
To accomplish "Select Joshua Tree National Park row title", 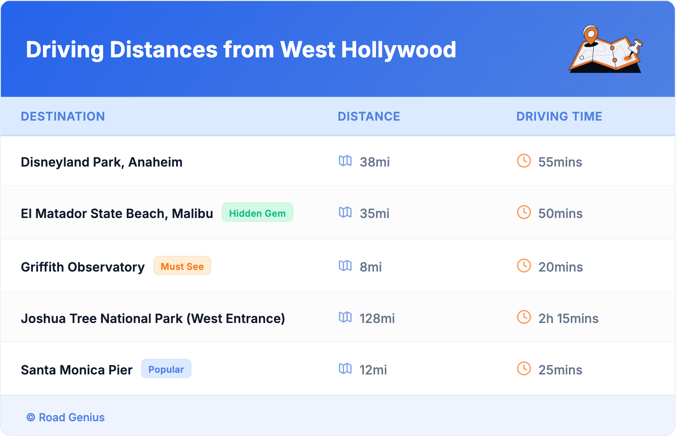I will pos(153,318).
